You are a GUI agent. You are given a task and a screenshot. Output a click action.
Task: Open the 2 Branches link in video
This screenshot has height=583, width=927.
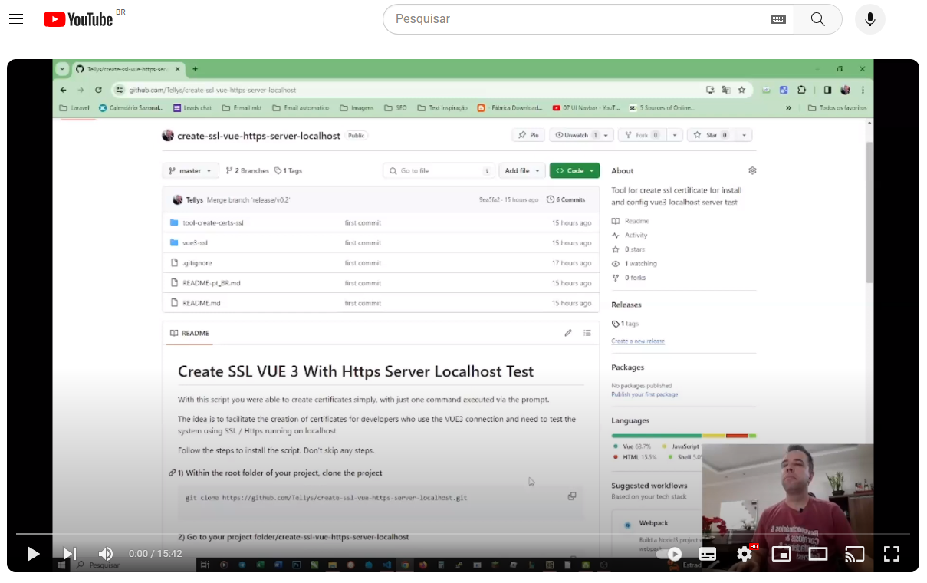(x=248, y=171)
